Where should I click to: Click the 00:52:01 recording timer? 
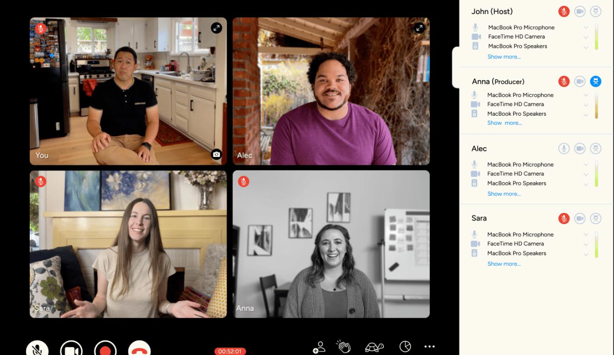230,351
